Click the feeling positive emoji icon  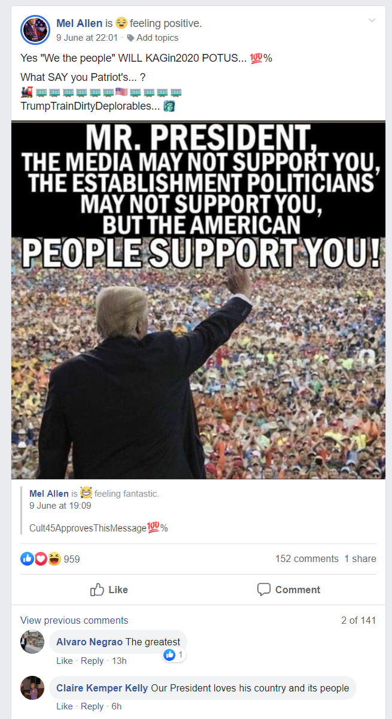coord(121,23)
